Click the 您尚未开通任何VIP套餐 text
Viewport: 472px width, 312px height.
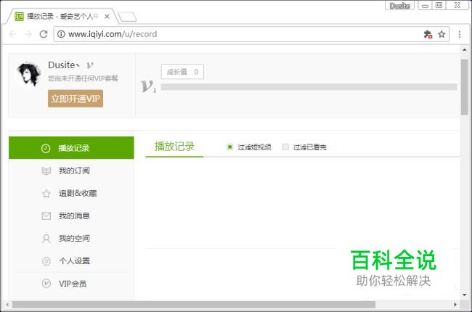click(83, 78)
